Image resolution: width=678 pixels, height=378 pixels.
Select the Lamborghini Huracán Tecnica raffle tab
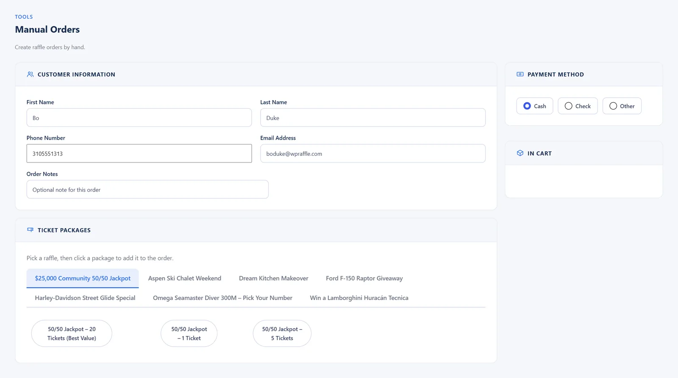coord(359,298)
